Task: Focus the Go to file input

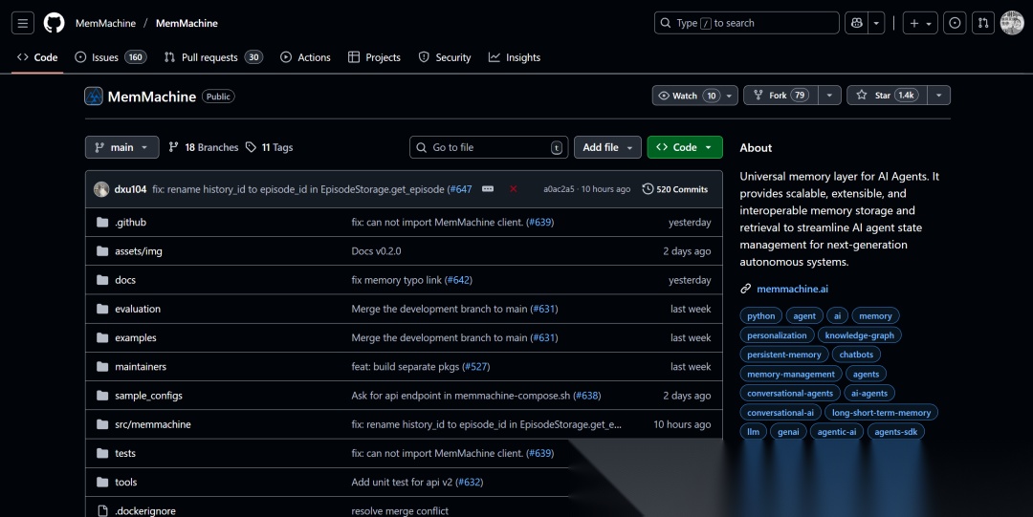Action: tap(489, 147)
